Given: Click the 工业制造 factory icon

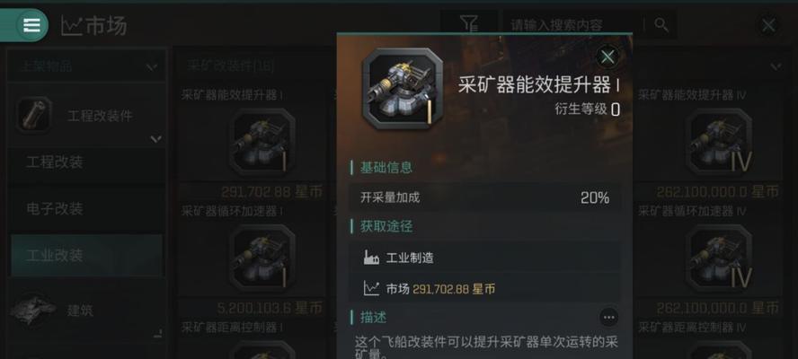Looking at the screenshot, I should (371, 258).
